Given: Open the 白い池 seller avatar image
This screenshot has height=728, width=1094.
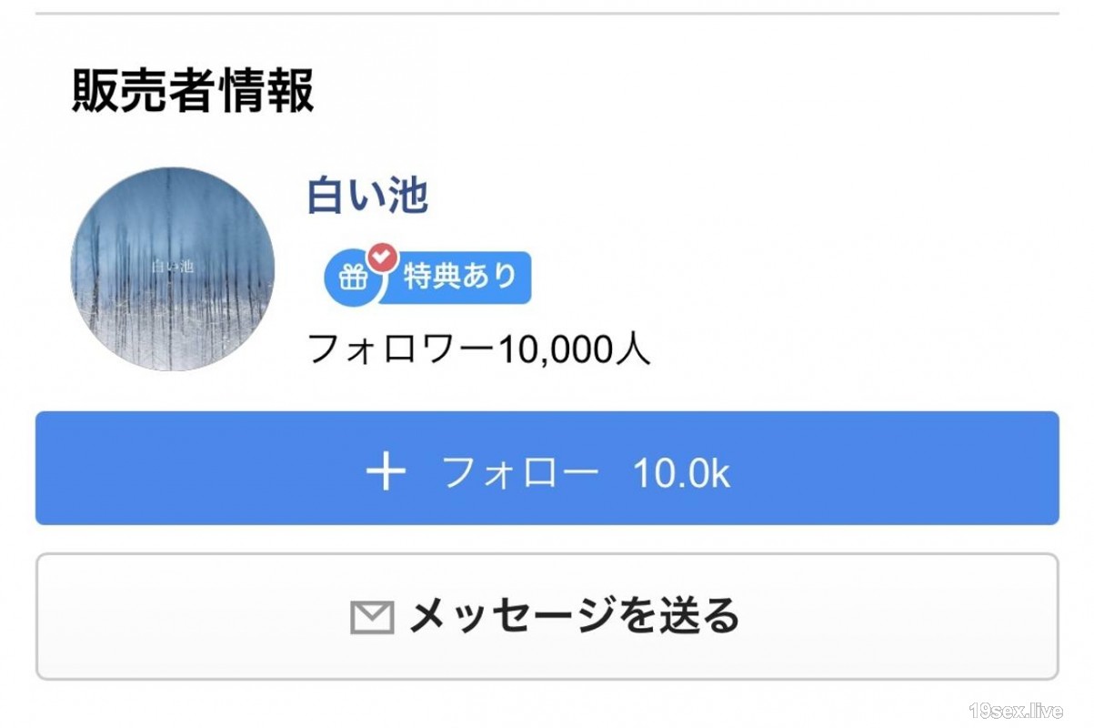Looking at the screenshot, I should coord(173,268).
